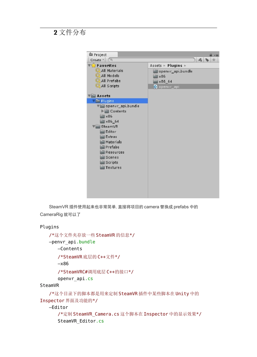Select the Plugins folder in tree
Viewport: 257px width, 357px height.
pos(117,101)
